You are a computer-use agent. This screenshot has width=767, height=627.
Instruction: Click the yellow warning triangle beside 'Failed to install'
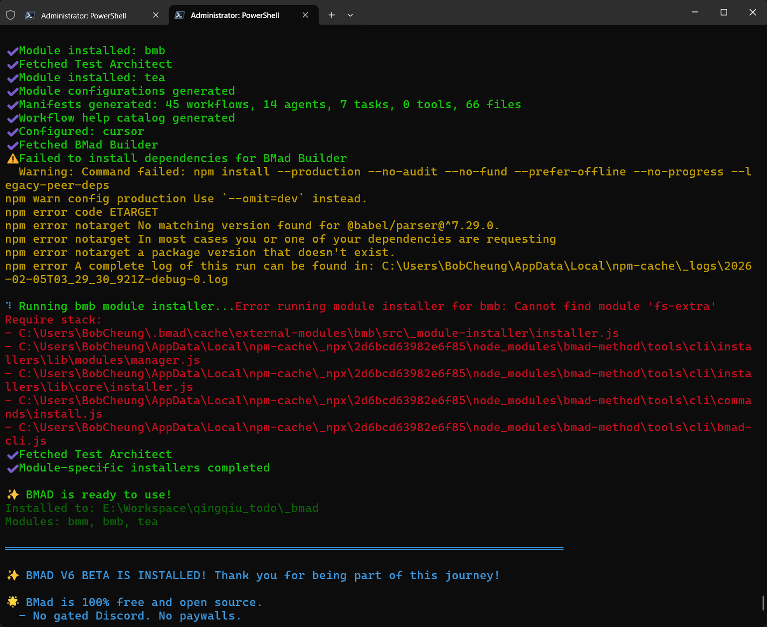12,158
